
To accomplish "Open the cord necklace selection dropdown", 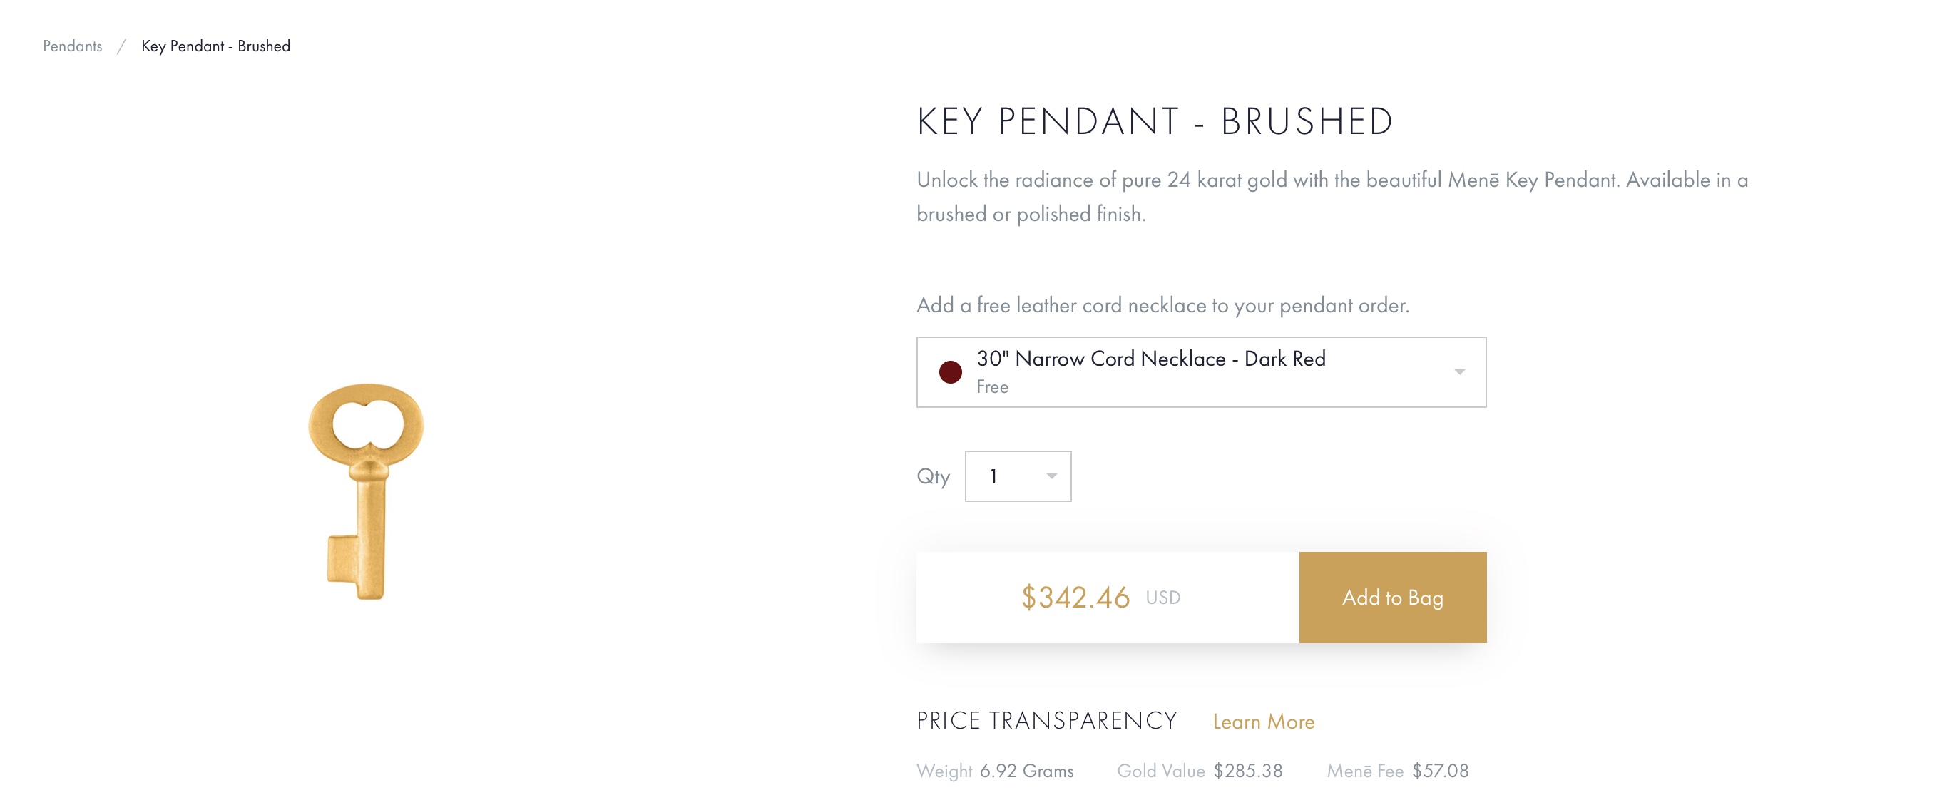I will coord(1200,371).
